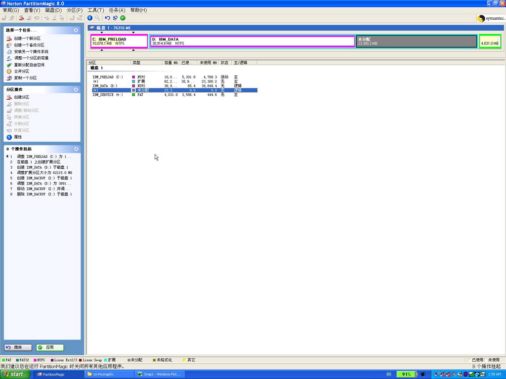
Task: Click the 撤消 undo button
Action: [x=18, y=347]
